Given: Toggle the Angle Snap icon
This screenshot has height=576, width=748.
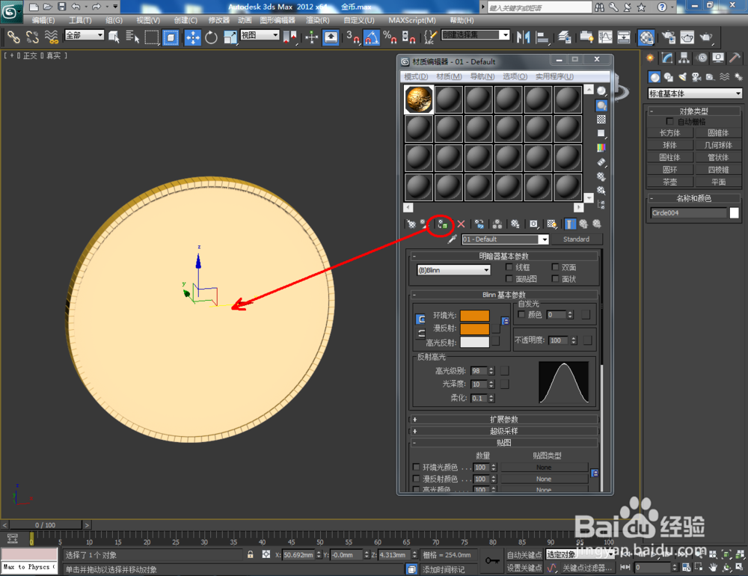Looking at the screenshot, I should coord(372,37).
